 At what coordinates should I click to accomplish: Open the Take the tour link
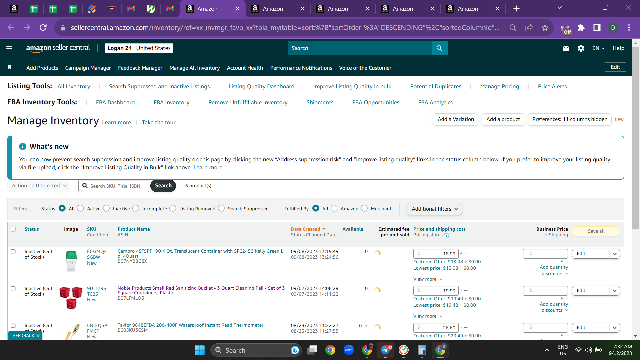click(159, 122)
